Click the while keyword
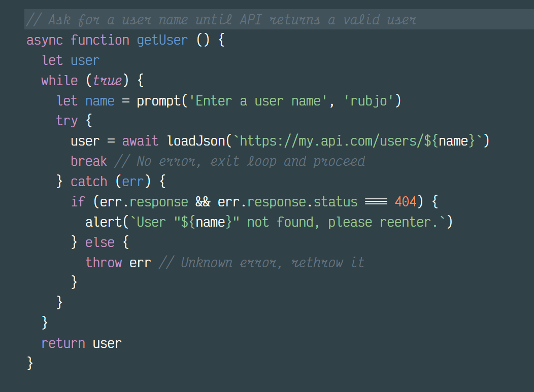Viewport: 534px width, 392px height. (x=59, y=81)
